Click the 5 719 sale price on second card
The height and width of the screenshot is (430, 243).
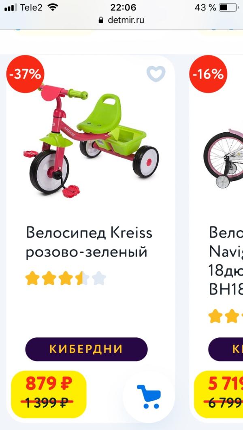(226, 383)
